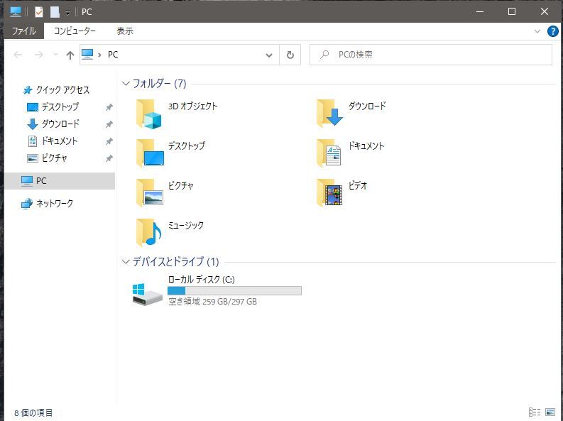Viewport: 563px width, 421px height.
Task: Open the address bar history dropdown
Action: tap(269, 55)
